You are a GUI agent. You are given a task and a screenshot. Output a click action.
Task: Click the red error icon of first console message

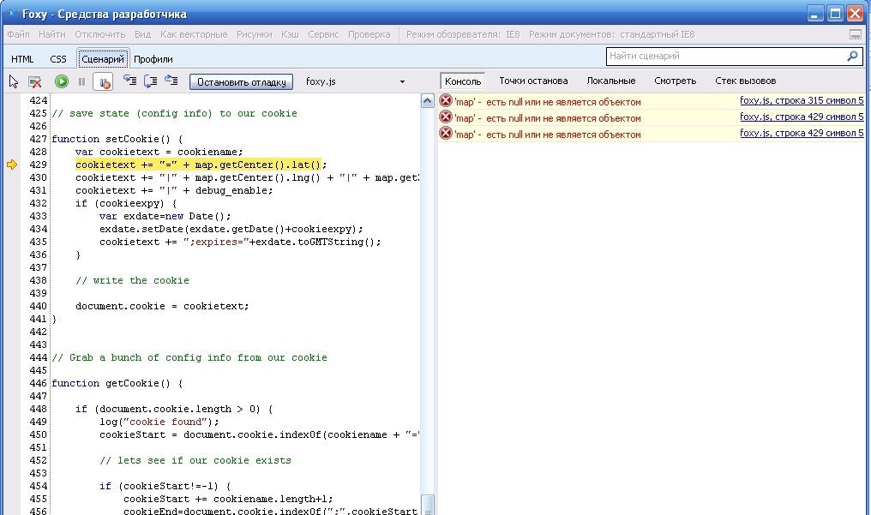click(x=446, y=101)
